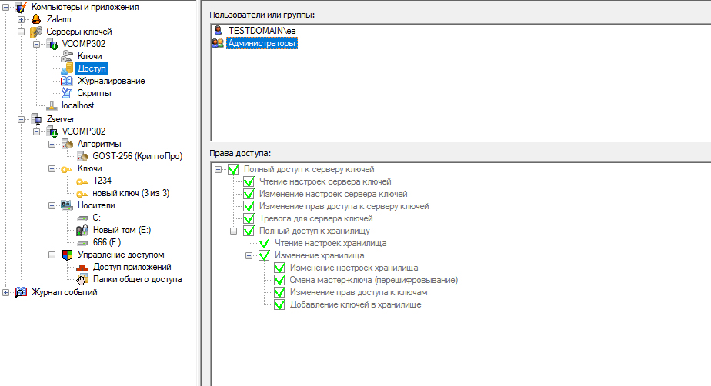Select the Доступ tree item
The image size is (711, 386).
[x=92, y=68]
